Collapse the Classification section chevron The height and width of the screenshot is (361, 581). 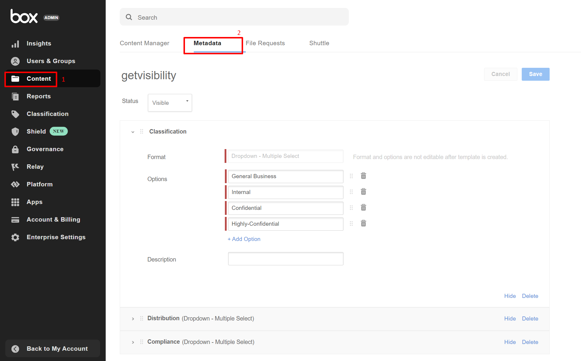point(133,132)
